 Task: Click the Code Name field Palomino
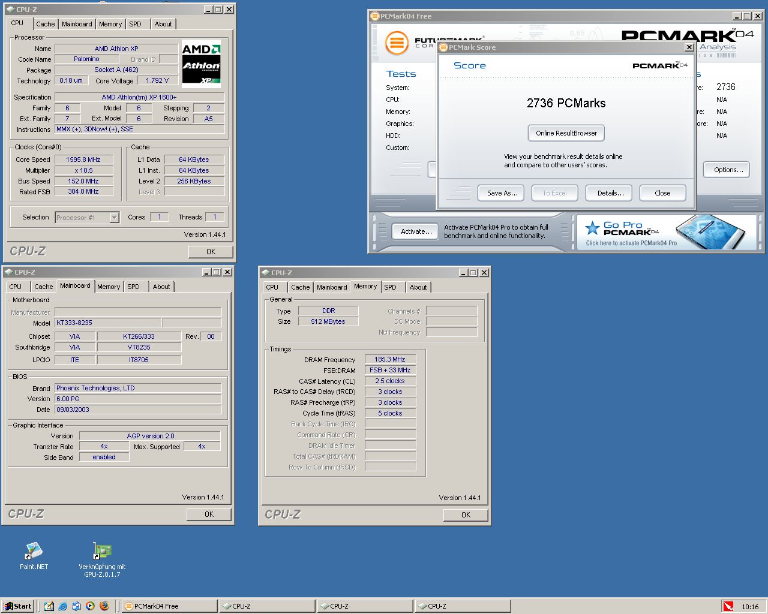pyautogui.click(x=86, y=59)
